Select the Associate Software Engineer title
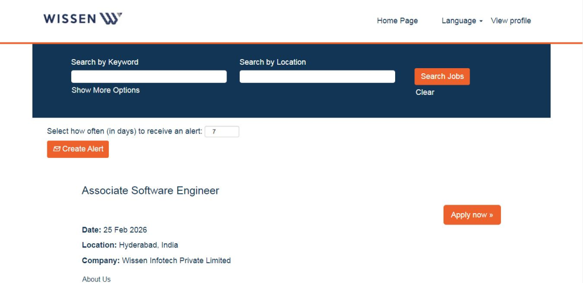The height and width of the screenshot is (283, 583). coord(150,190)
